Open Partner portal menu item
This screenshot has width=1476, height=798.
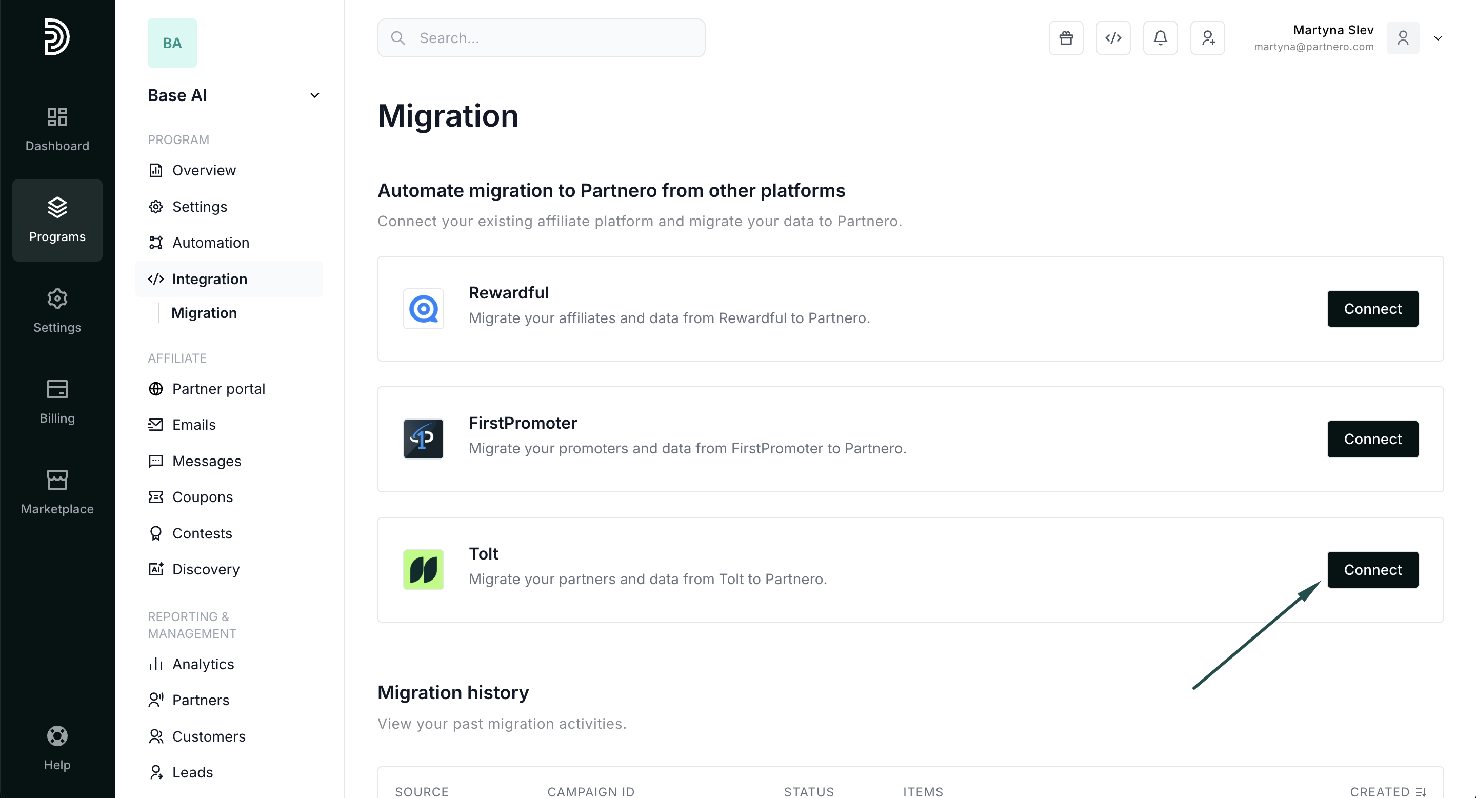(218, 388)
